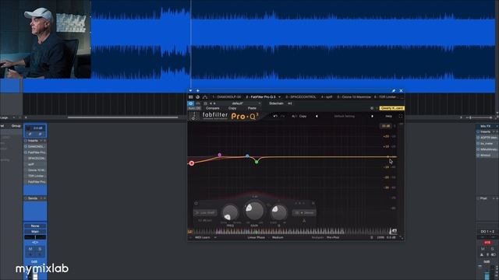Open the Linear Phase processing mode menu
This screenshot has height=280, width=499.
click(257, 237)
